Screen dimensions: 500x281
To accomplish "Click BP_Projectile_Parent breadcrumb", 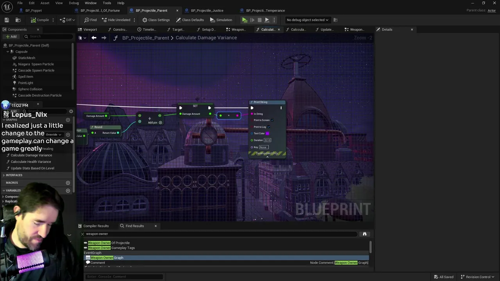I will pyautogui.click(x=145, y=38).
